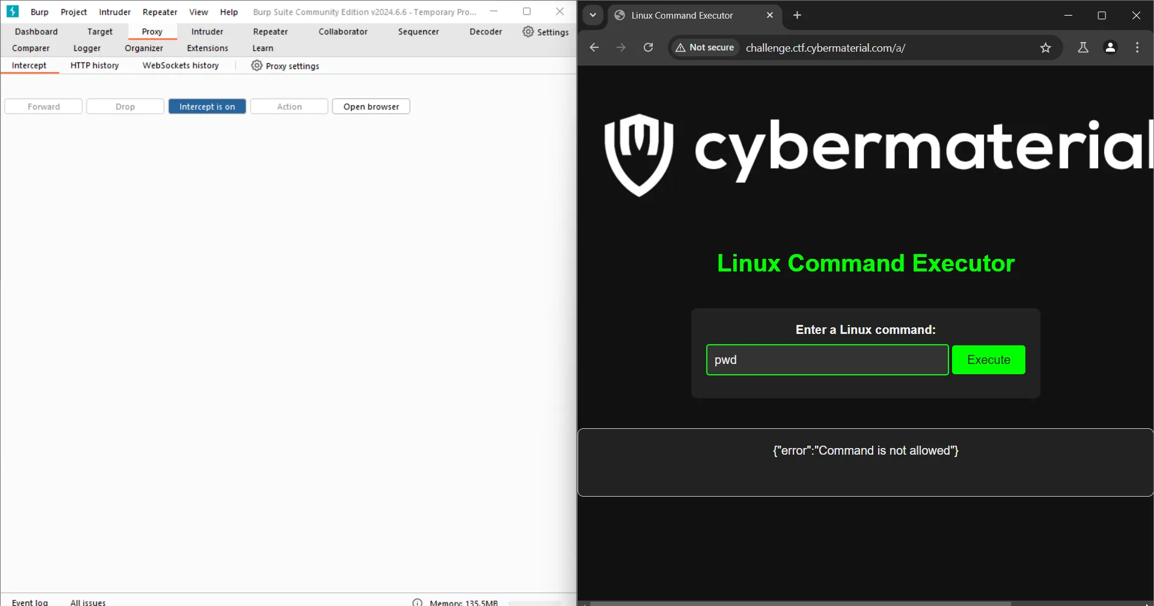
Task: Click the Linux command input field
Action: [827, 360]
